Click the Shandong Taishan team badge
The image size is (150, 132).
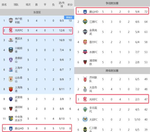point(11,79)
